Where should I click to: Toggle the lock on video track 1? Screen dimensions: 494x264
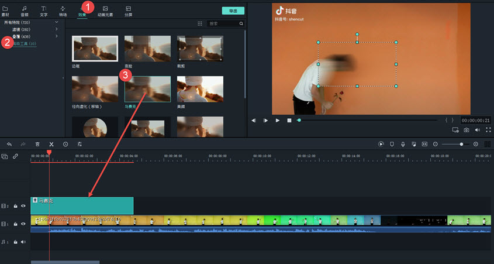[15, 224]
